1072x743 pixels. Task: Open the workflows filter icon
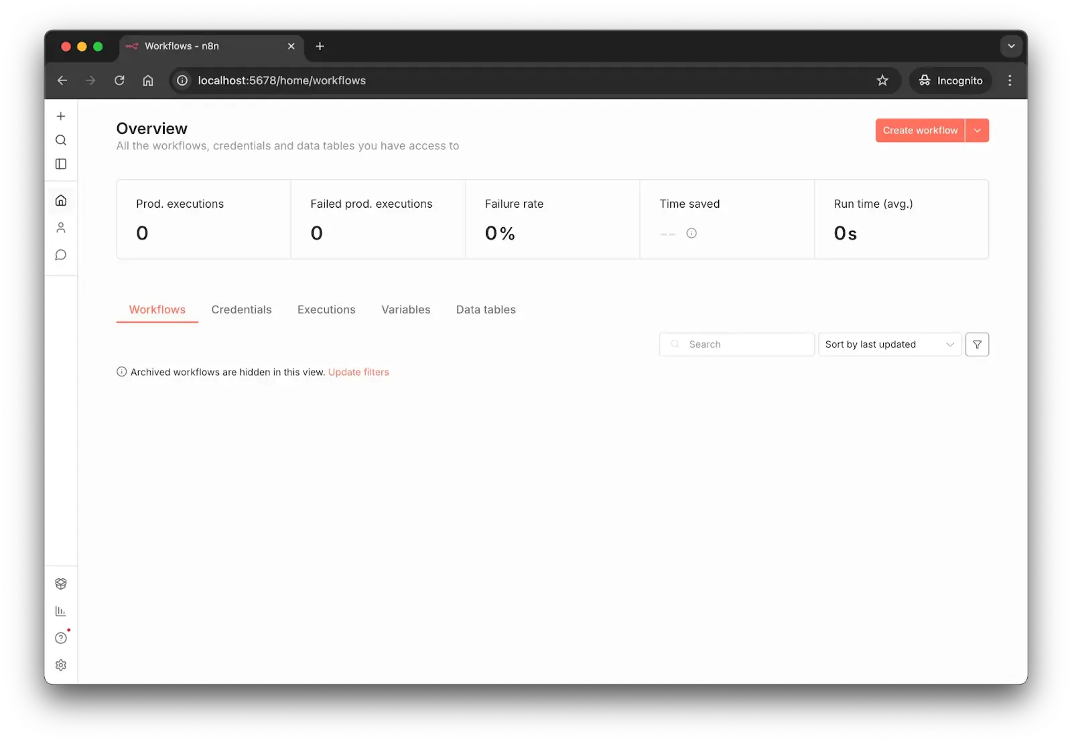coord(977,344)
